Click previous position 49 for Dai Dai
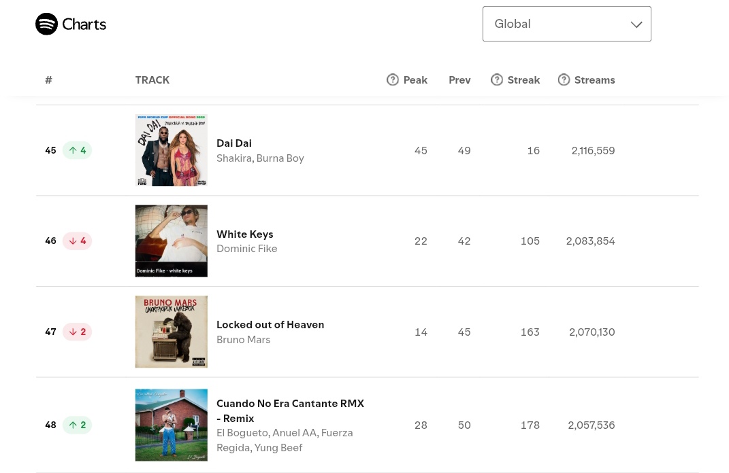The height and width of the screenshot is (473, 729). pyautogui.click(x=464, y=150)
